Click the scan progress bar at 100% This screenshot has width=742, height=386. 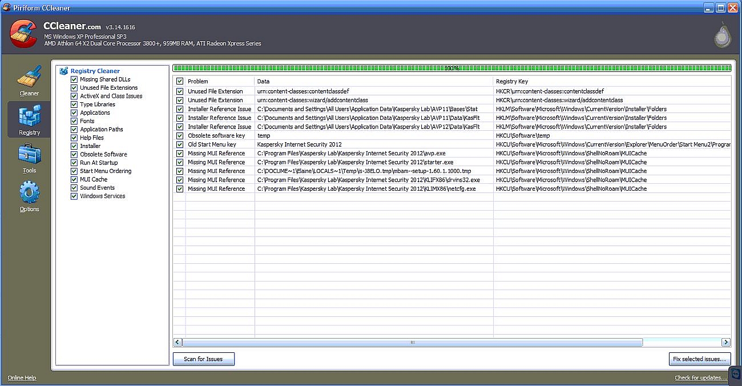[451, 68]
